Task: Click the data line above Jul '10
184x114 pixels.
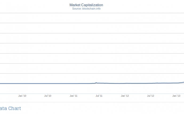Action: 48,84
